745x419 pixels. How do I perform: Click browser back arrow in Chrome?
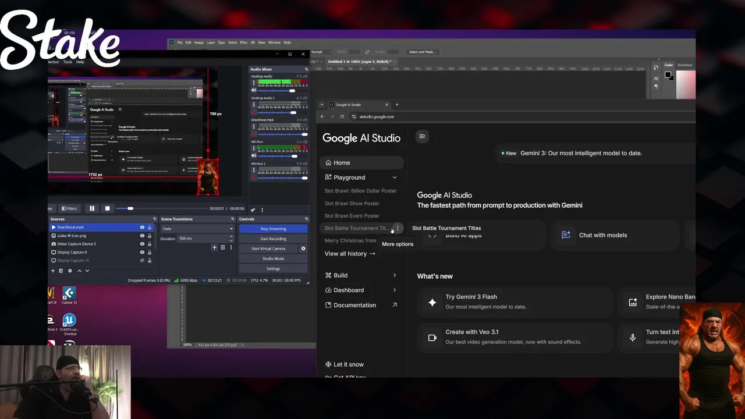click(322, 116)
